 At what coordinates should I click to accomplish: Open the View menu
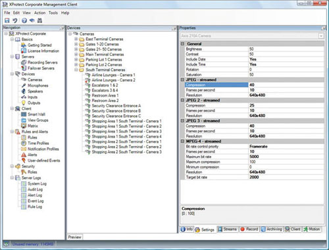pos(27,12)
